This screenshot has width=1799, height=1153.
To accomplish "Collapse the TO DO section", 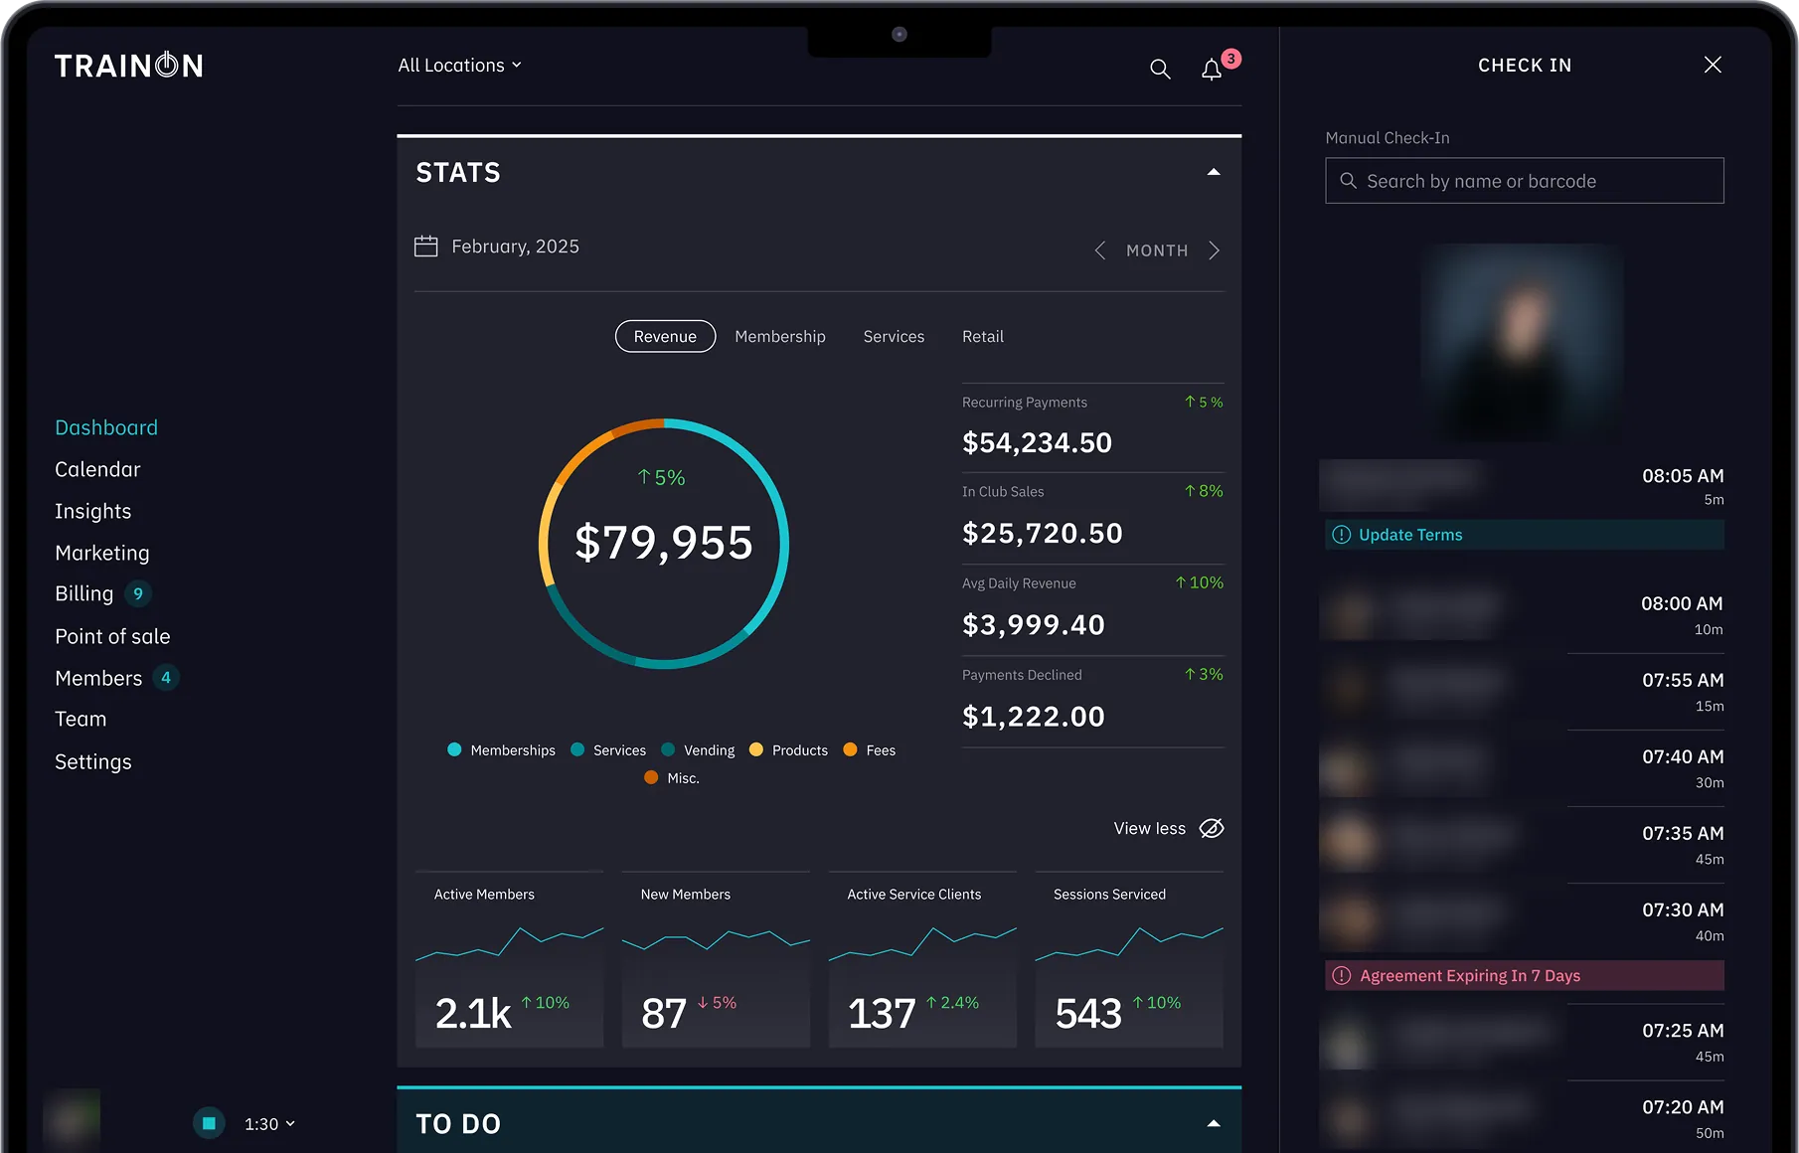I will [x=1214, y=1123].
